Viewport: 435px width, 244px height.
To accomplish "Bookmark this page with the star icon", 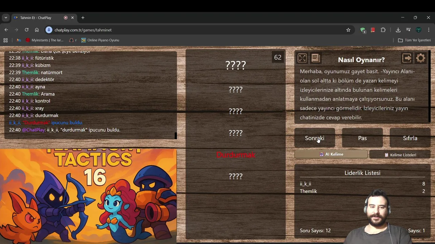I will (348, 30).
